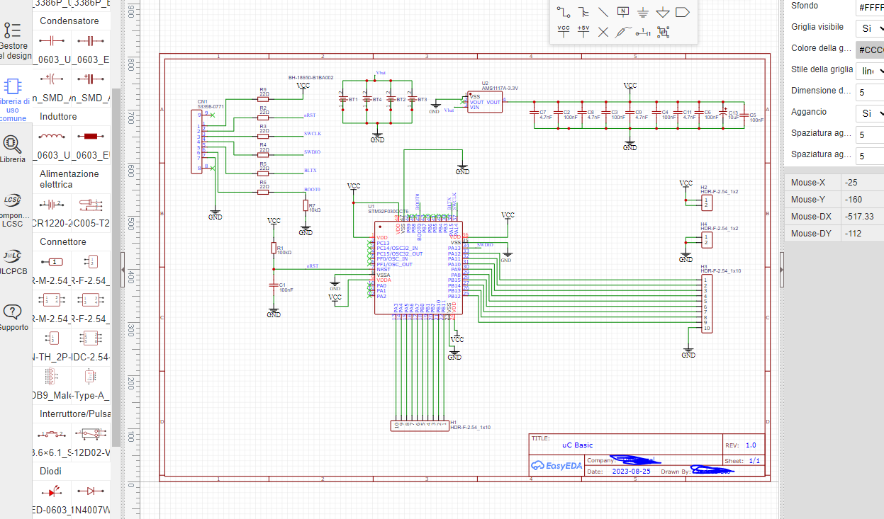Click the grid color #CCC swatch field
Image resolution: width=884 pixels, height=519 pixels.
[x=870, y=50]
